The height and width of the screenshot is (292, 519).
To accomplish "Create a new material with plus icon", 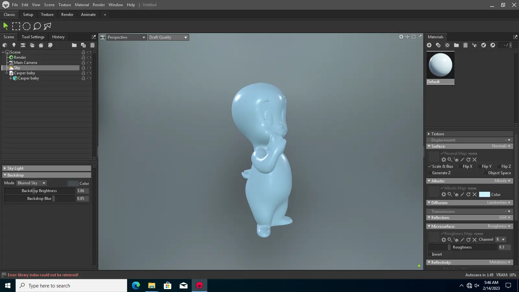I will coord(429,45).
